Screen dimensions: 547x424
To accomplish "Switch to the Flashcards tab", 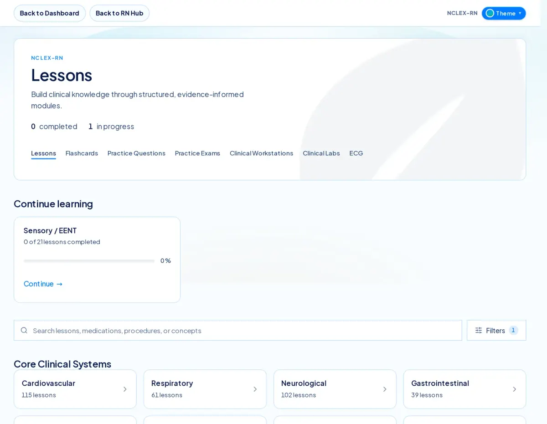I will (x=82, y=153).
